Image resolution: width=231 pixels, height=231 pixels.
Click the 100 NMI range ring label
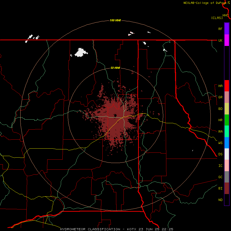pyautogui.click(x=115, y=20)
